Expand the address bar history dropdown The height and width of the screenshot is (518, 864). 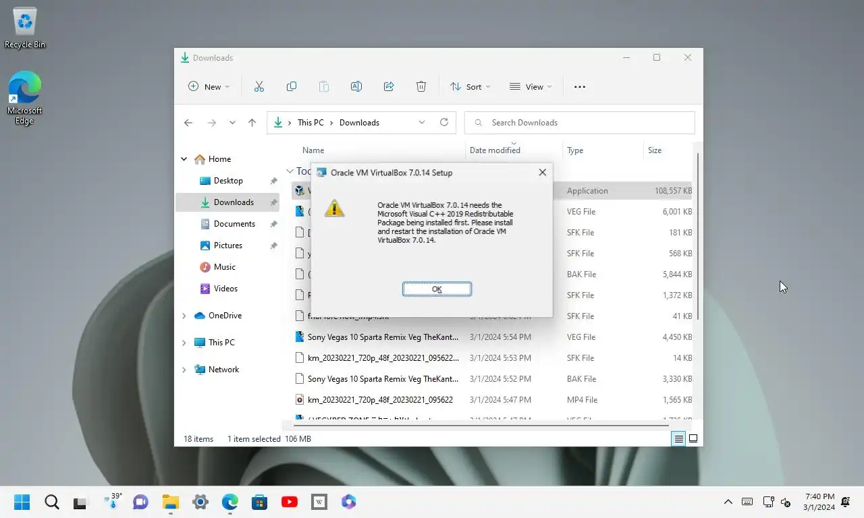(x=422, y=123)
